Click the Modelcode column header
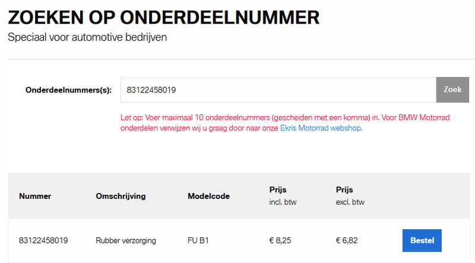 (208, 196)
